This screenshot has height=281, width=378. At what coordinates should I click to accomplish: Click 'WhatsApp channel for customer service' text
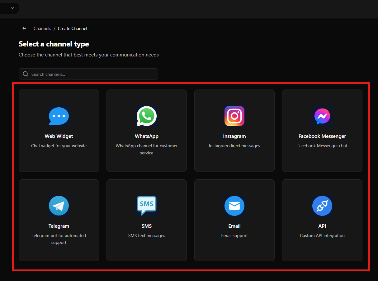pos(147,149)
